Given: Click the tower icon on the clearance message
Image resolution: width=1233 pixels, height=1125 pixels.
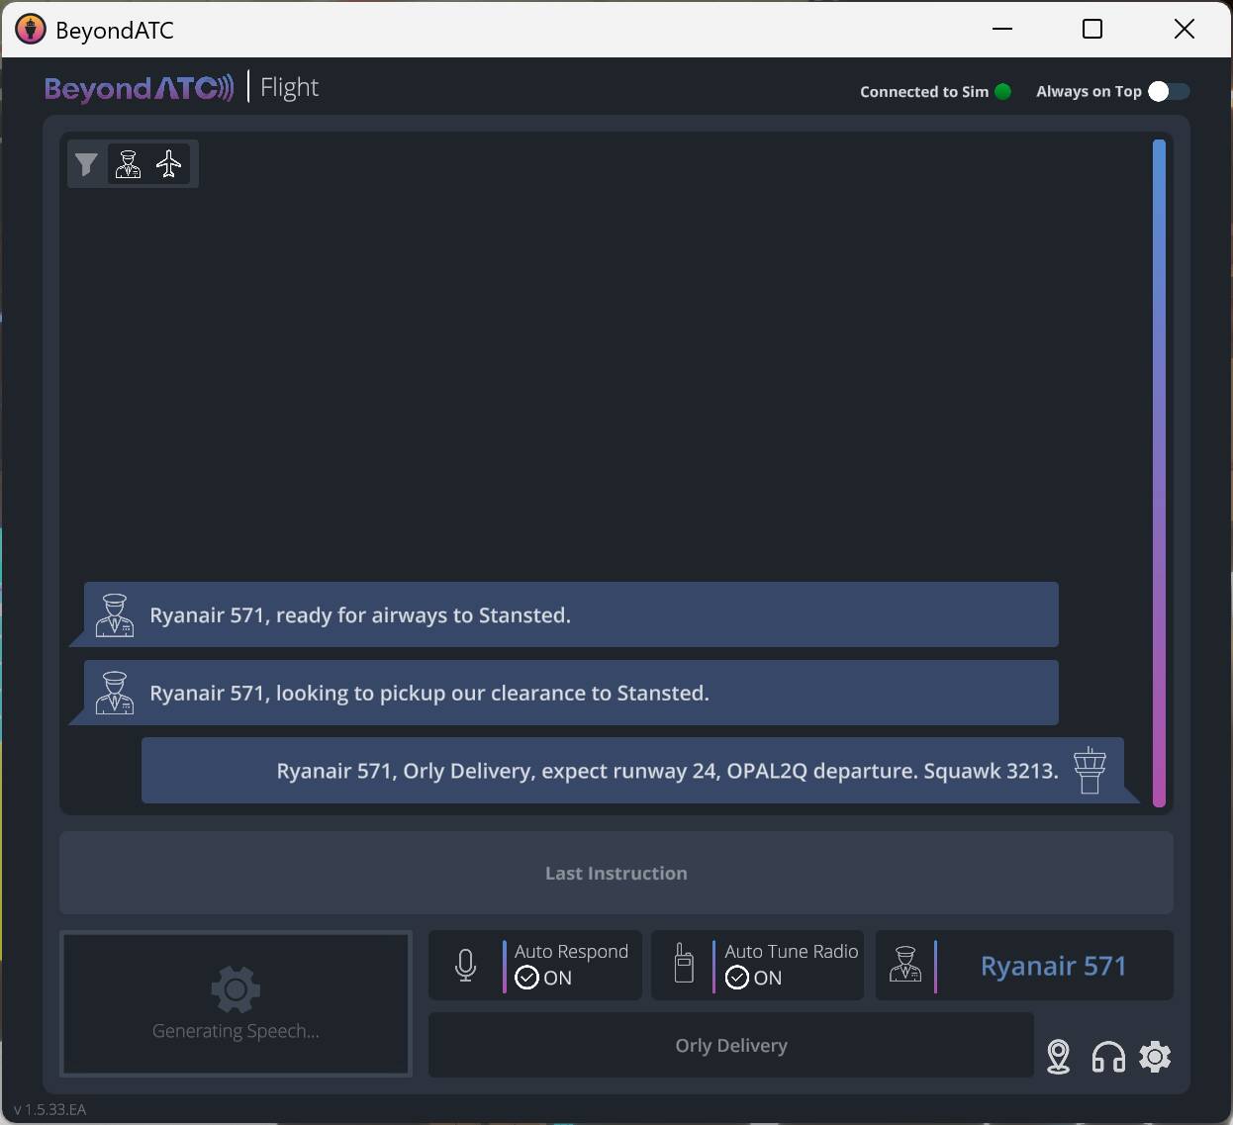Looking at the screenshot, I should tap(1090, 770).
